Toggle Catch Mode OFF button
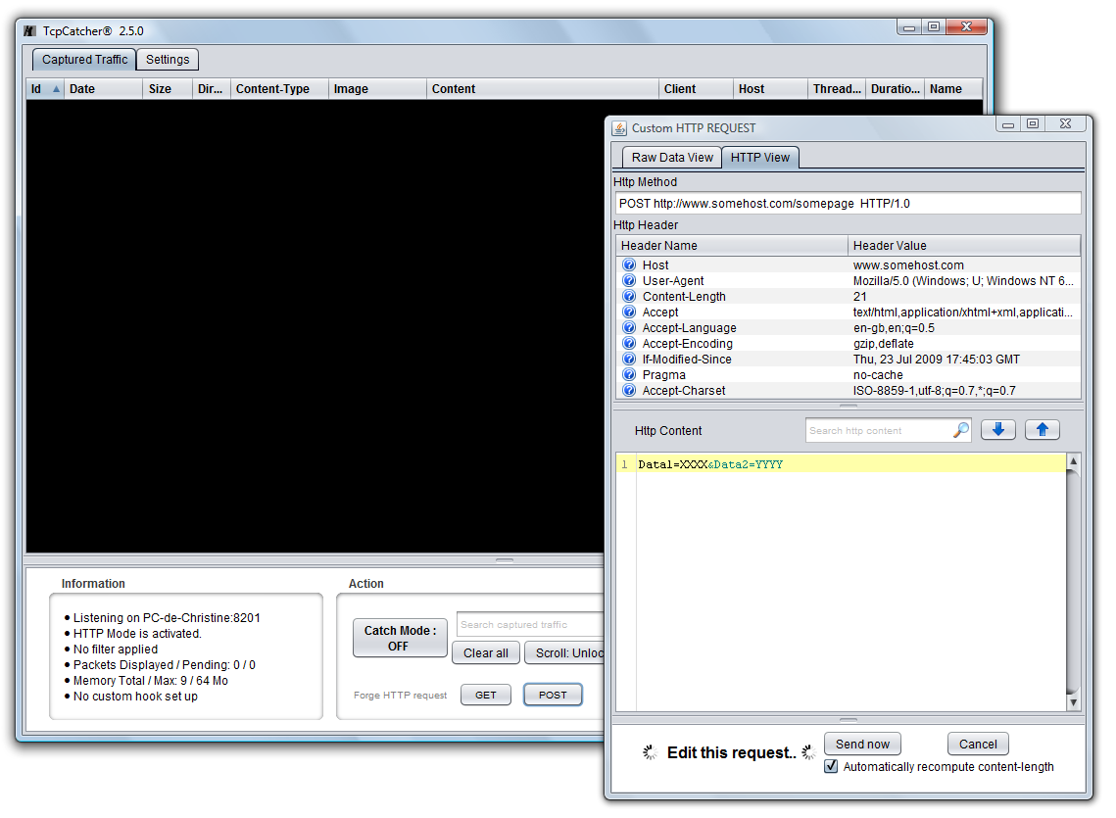1116x818 pixels. click(x=400, y=638)
